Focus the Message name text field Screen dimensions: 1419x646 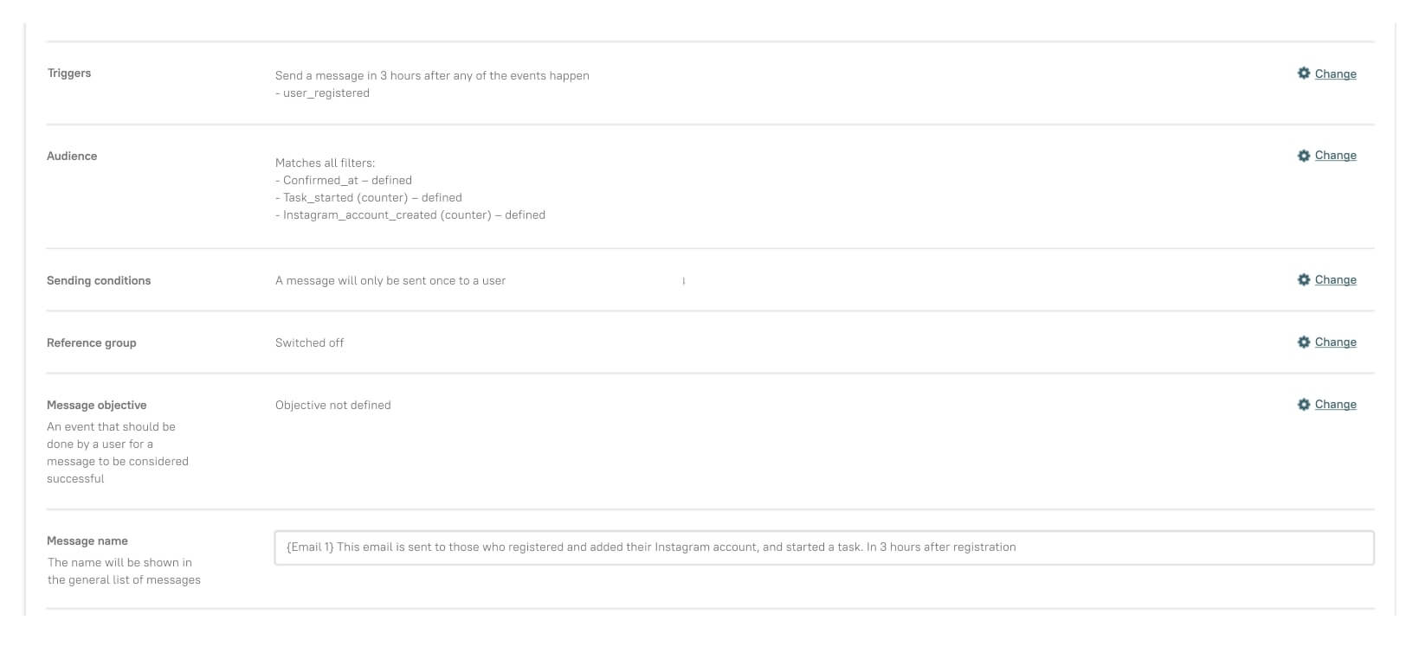pos(824,547)
